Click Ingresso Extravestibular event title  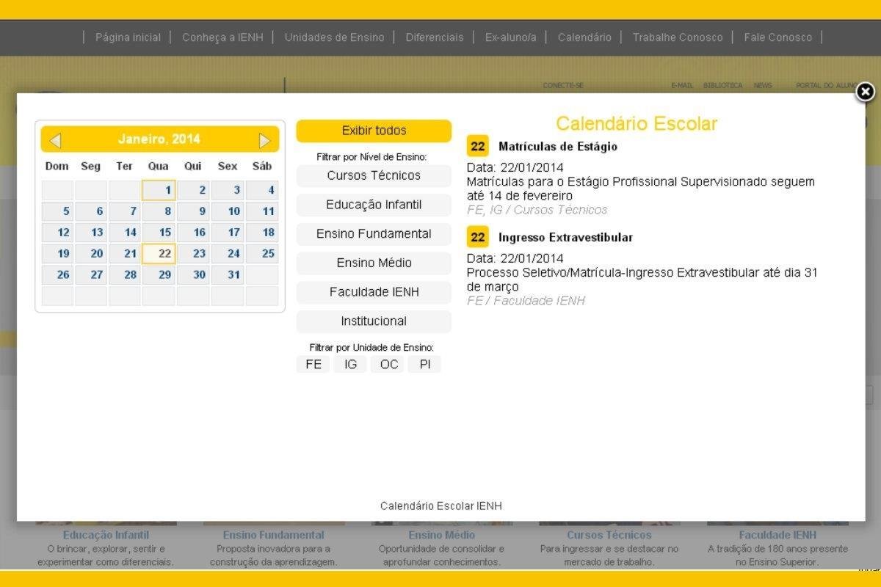click(565, 238)
